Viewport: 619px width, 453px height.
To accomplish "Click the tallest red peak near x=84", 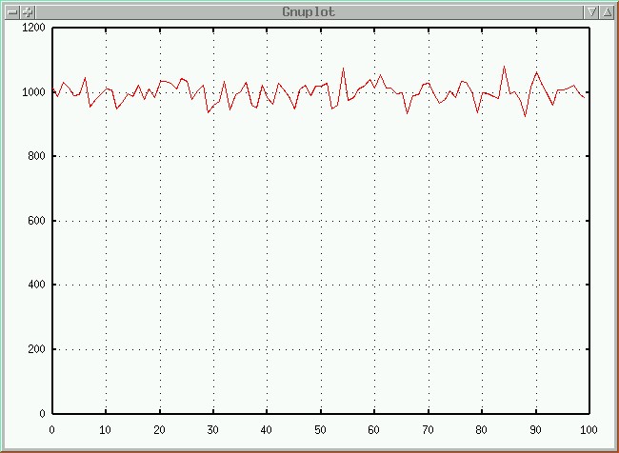I will pos(504,67).
